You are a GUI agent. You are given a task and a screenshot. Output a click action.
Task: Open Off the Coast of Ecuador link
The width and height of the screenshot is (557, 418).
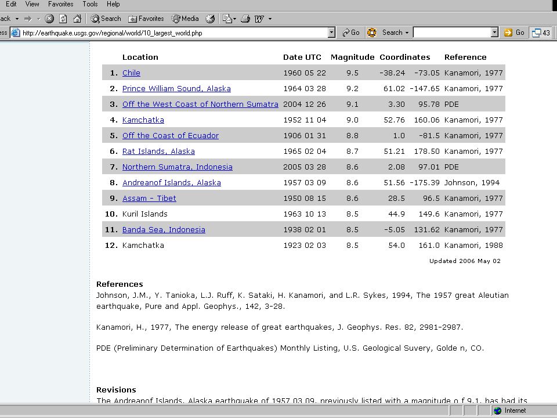point(171,135)
